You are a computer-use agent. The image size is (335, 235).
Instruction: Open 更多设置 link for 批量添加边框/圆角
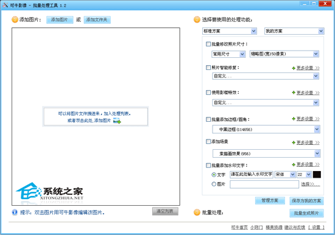[x=308, y=119]
